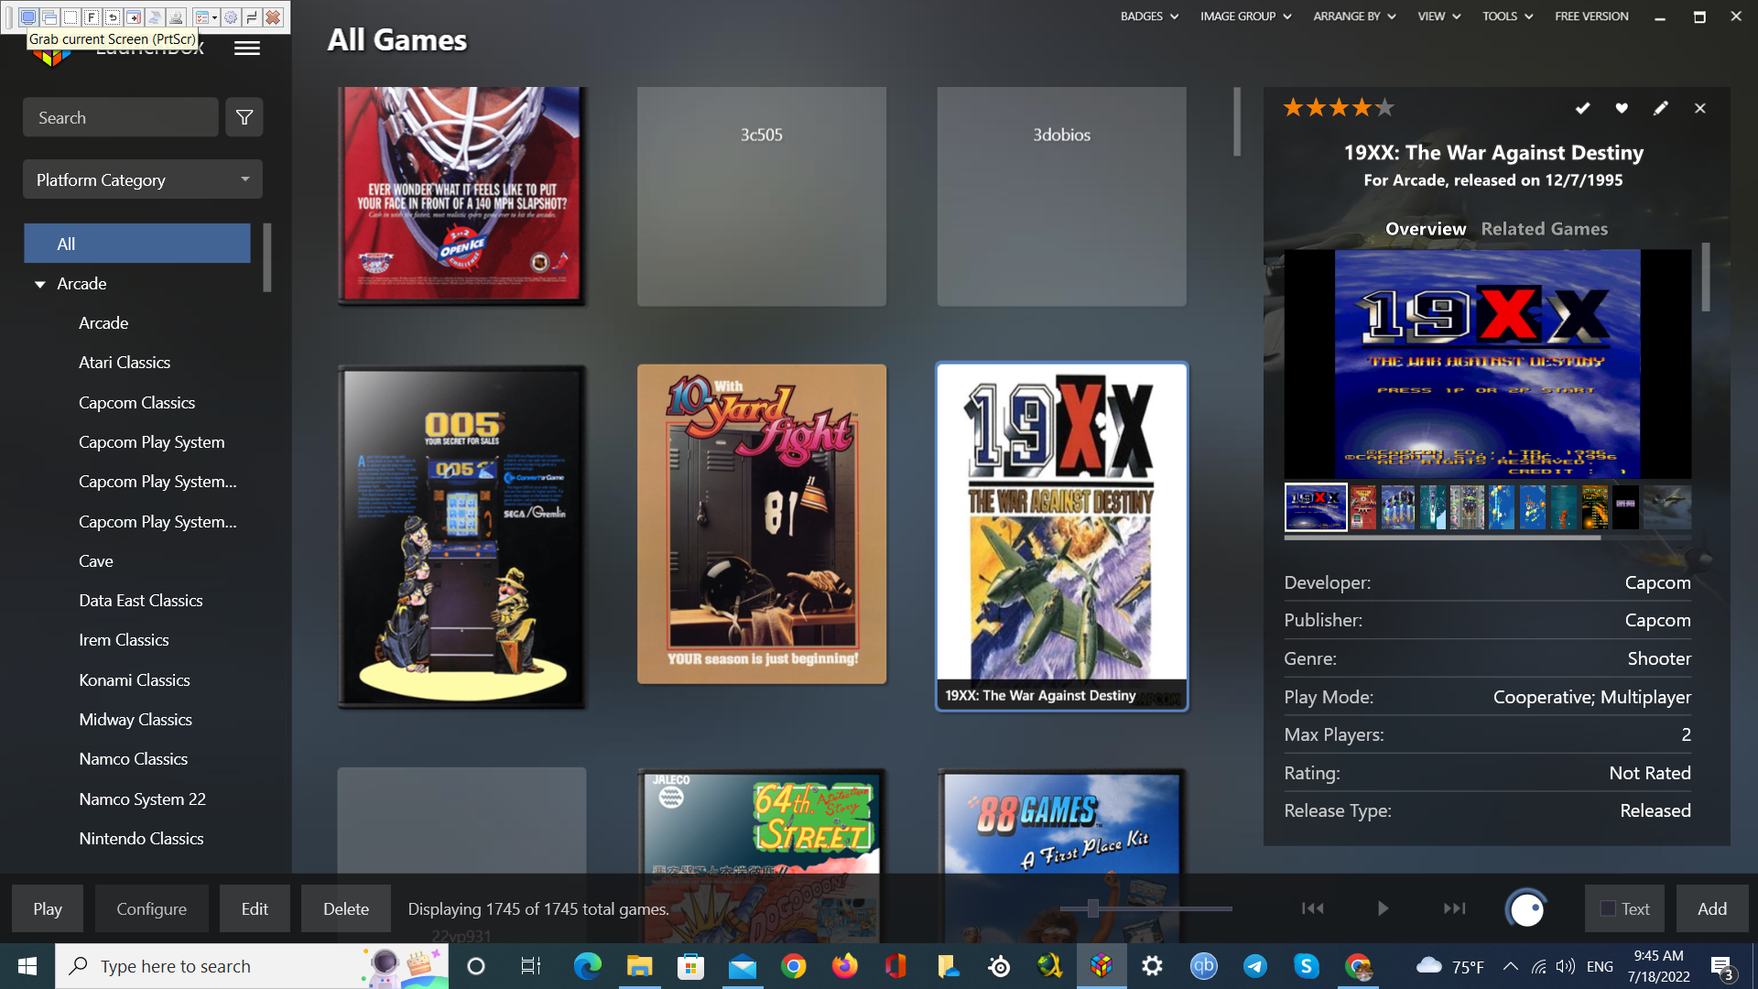1758x989 pixels.
Task: Select All in the platform list
Action: pyautogui.click(x=137, y=244)
